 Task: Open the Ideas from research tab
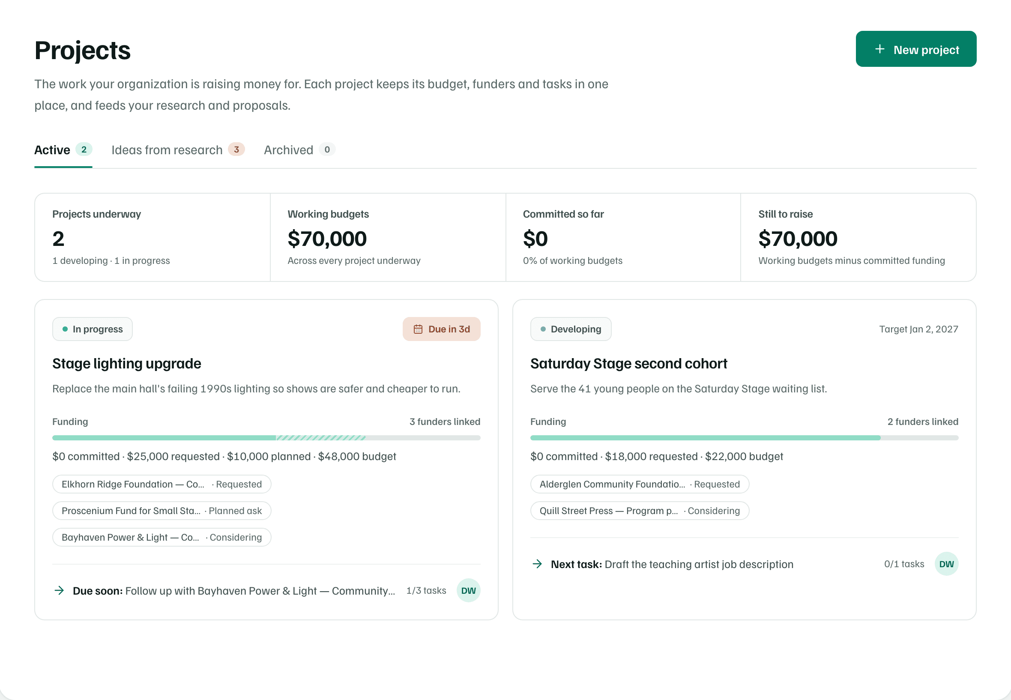[178, 150]
